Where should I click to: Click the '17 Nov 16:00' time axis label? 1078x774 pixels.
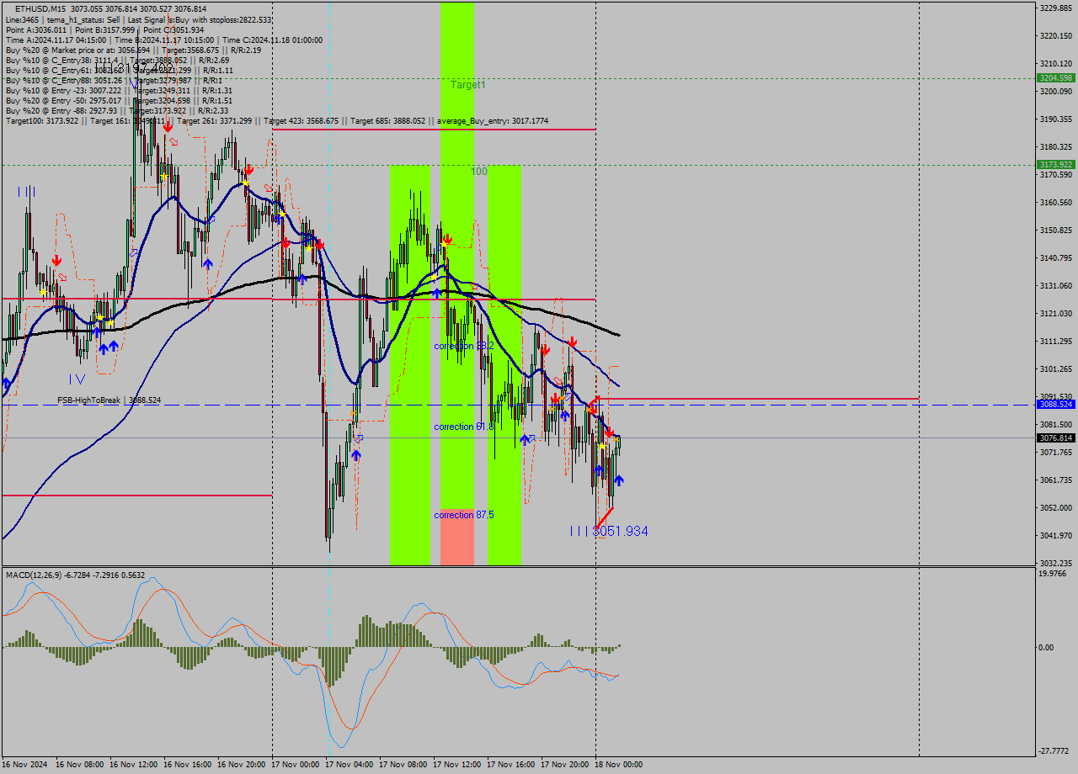(511, 765)
